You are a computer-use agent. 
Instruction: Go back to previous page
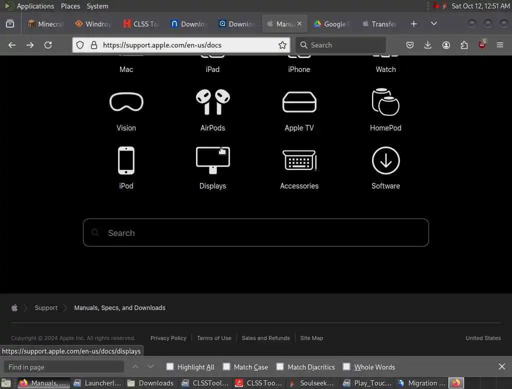pyautogui.click(x=12, y=45)
